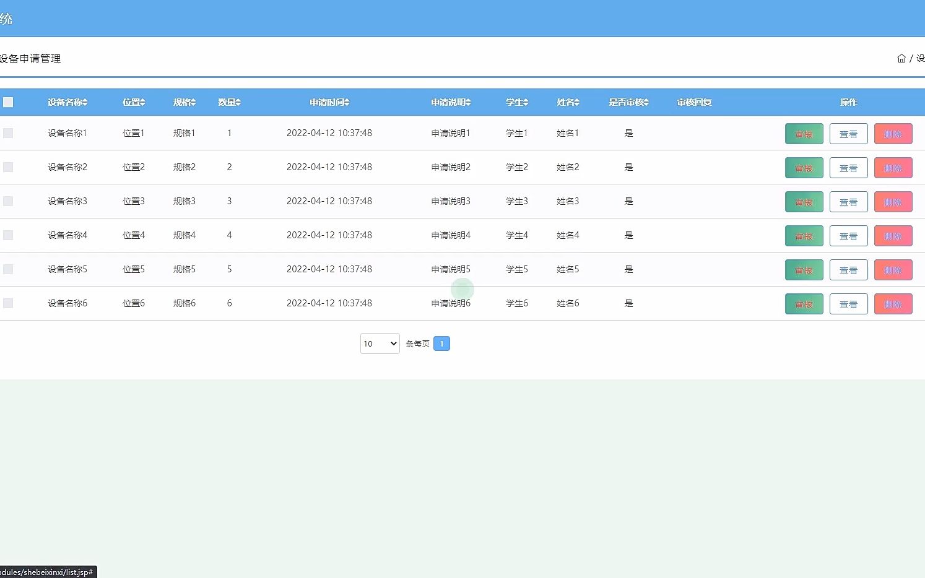Click the 申请时间 value in 设备名称1 row
Image resolution: width=925 pixels, height=578 pixels.
pos(329,133)
